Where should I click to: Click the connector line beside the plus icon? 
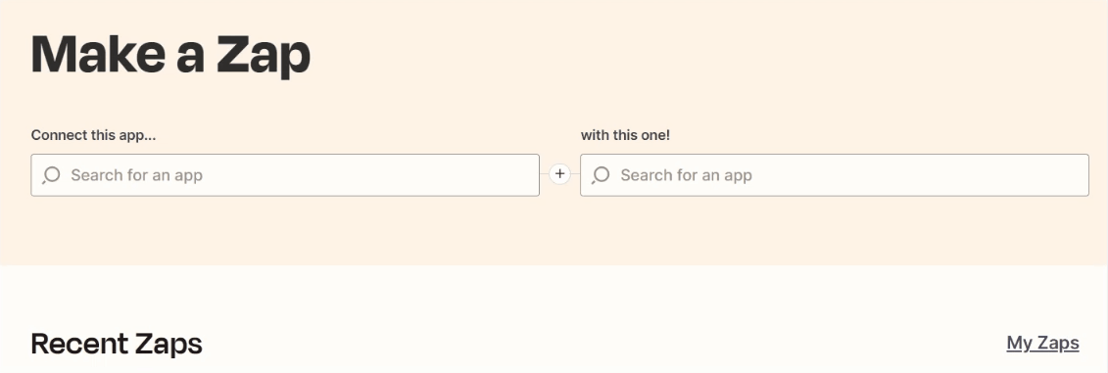545,174
